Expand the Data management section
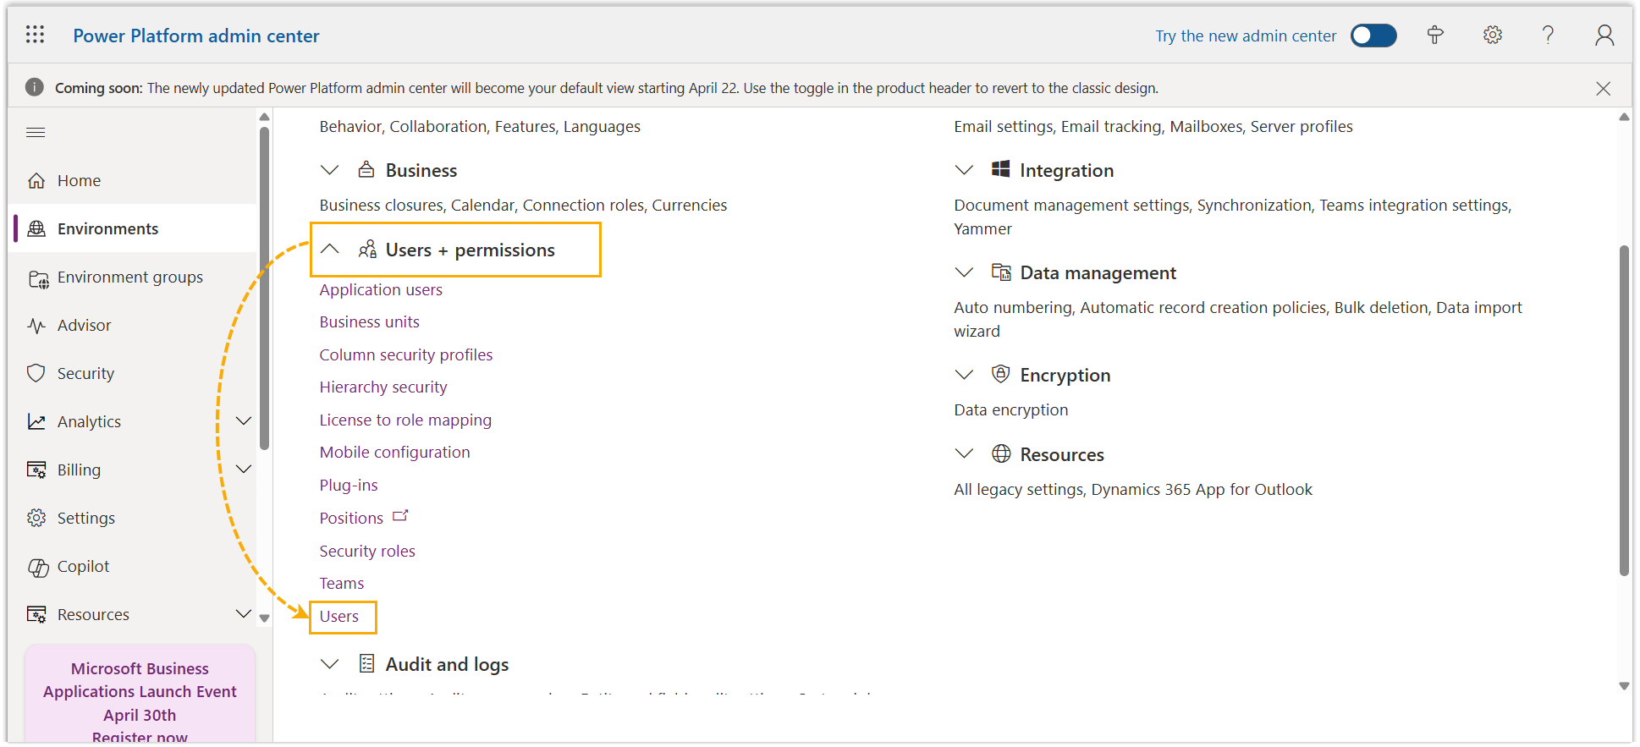The height and width of the screenshot is (747, 1640). [x=964, y=272]
